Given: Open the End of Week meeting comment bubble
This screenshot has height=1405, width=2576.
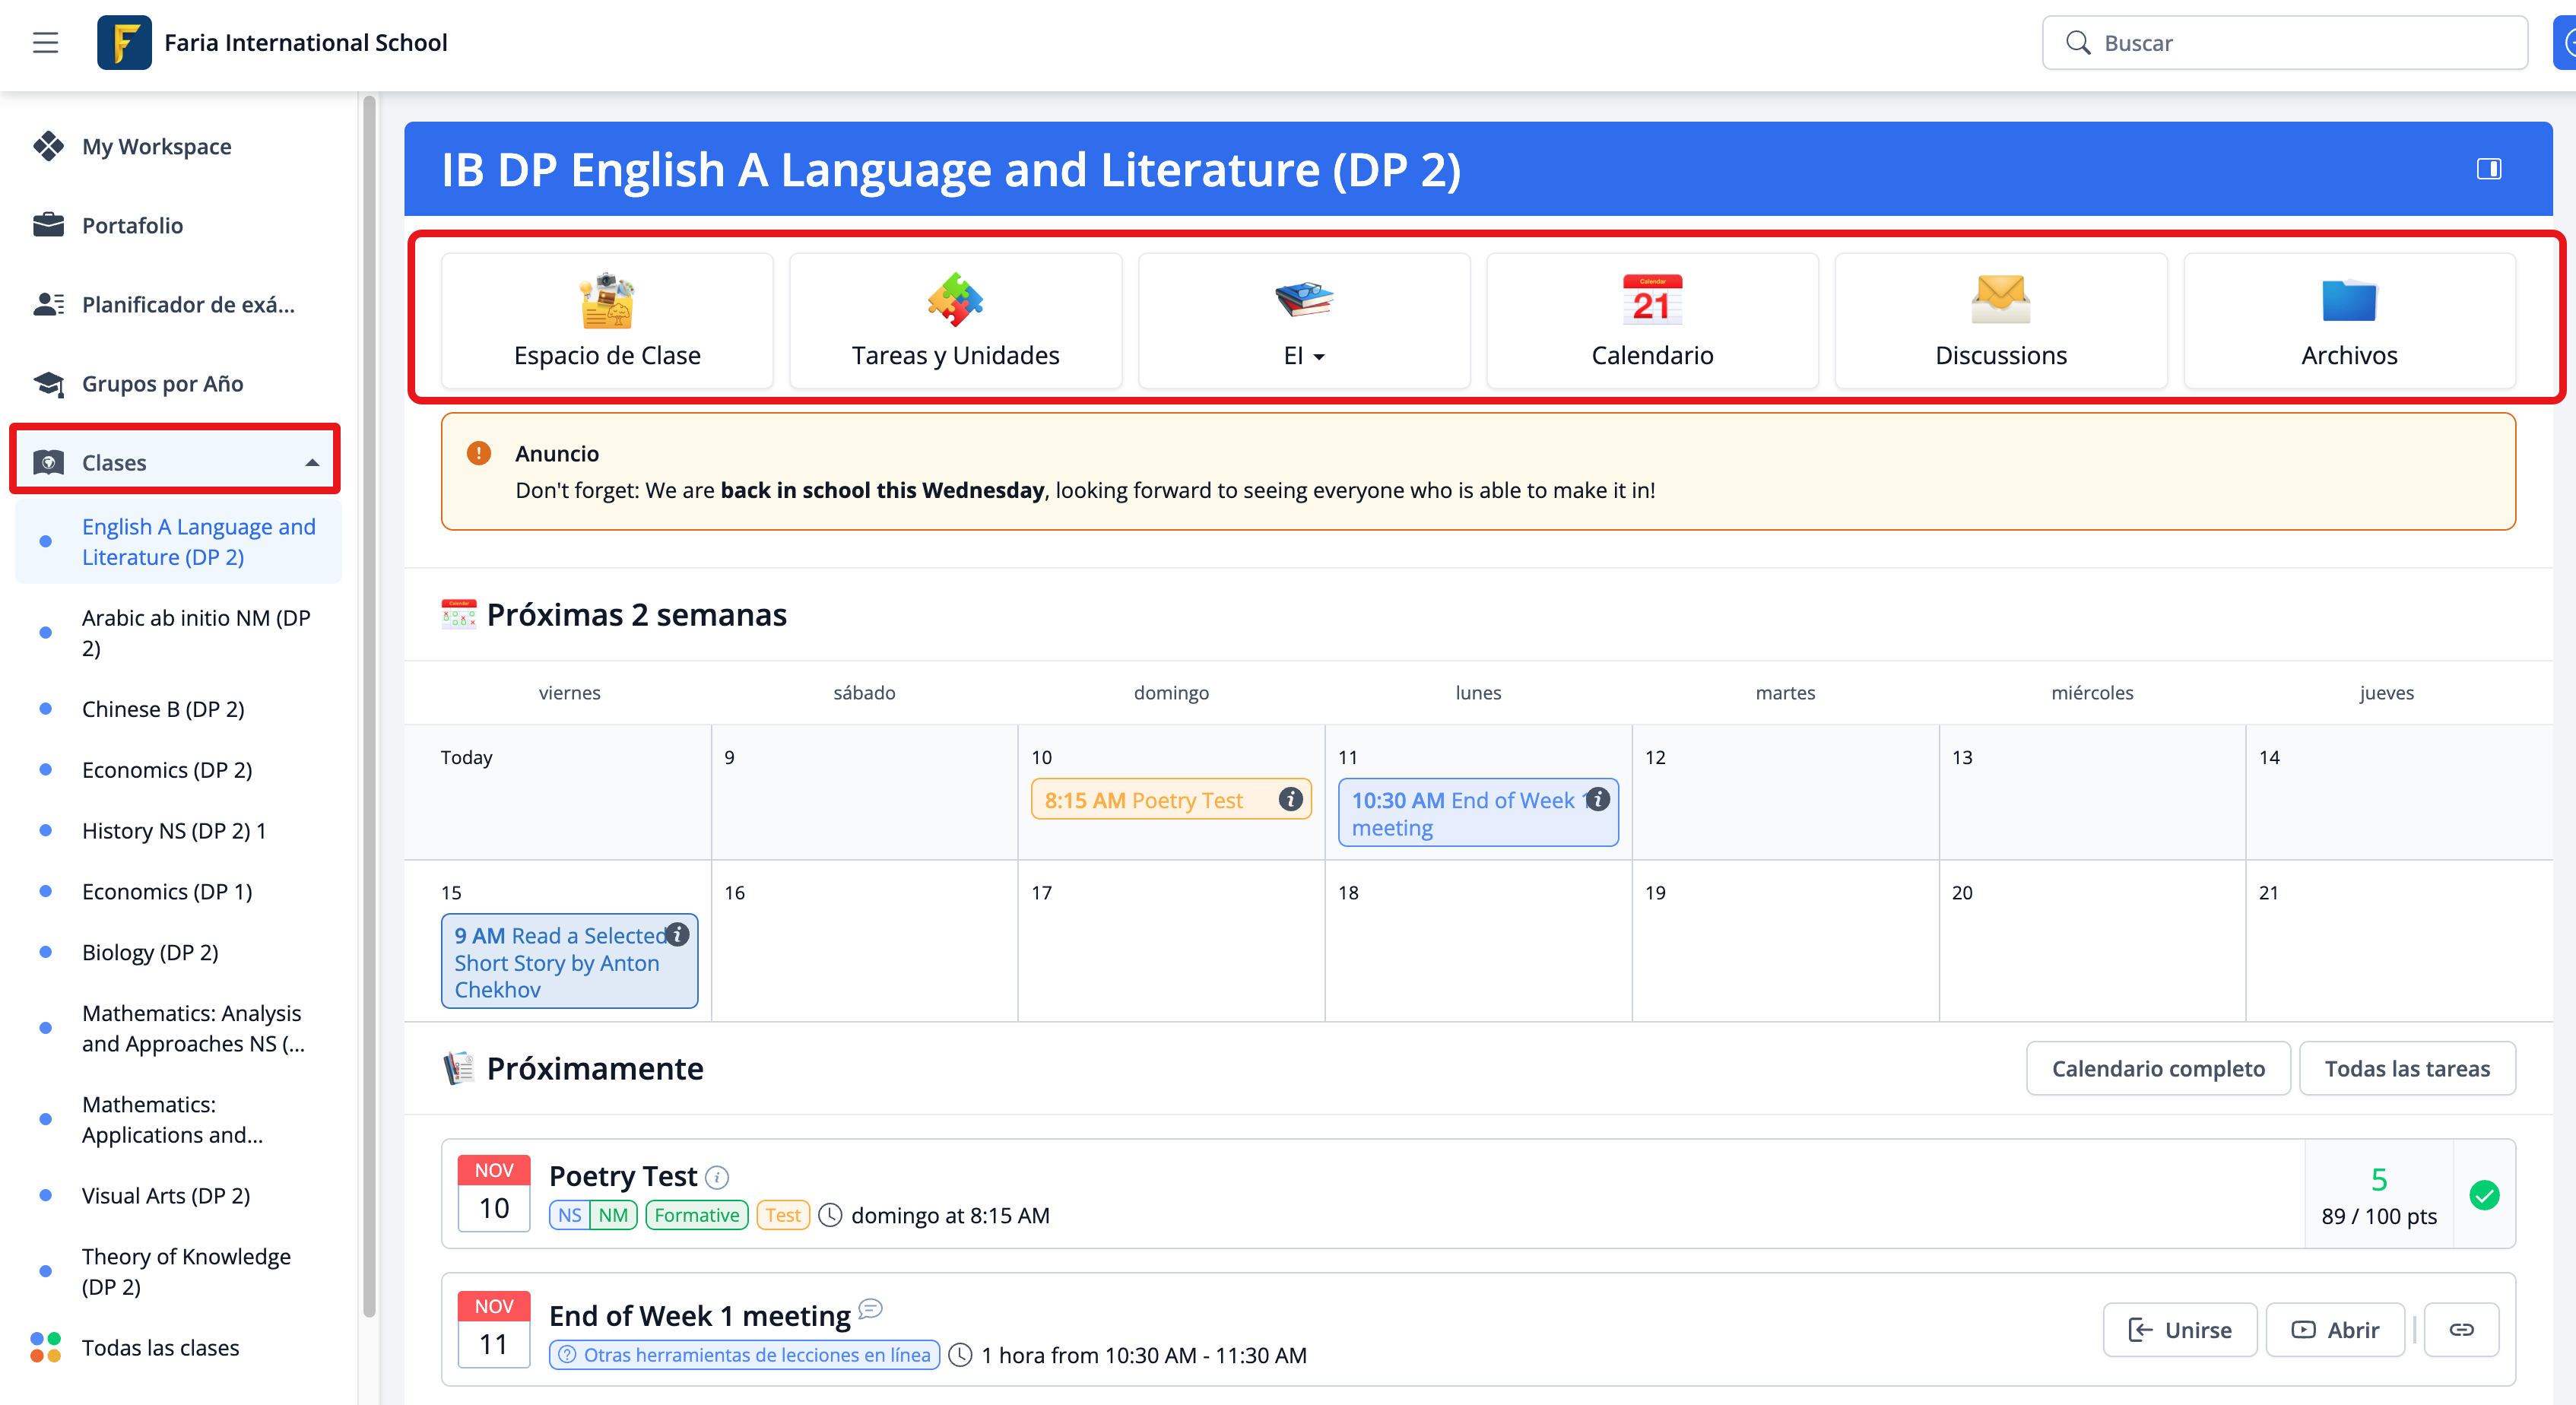Looking at the screenshot, I should 871,1308.
